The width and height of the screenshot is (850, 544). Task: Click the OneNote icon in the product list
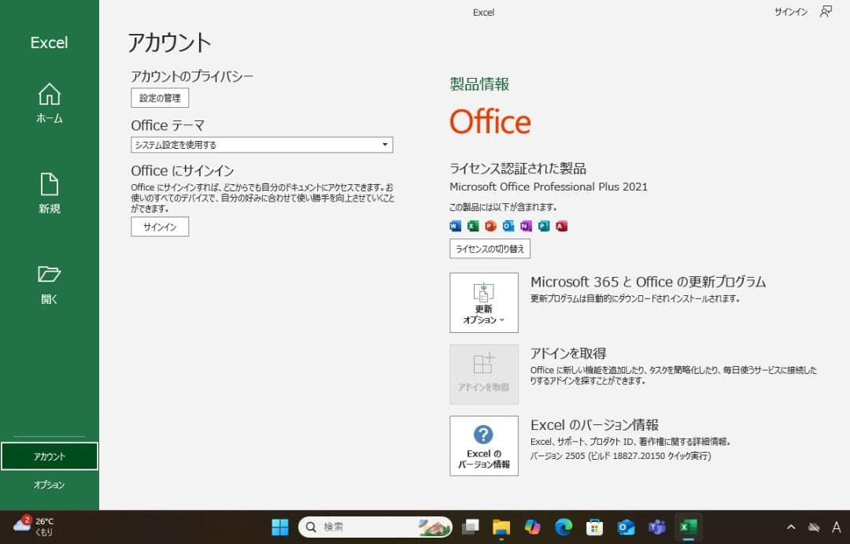[524, 226]
